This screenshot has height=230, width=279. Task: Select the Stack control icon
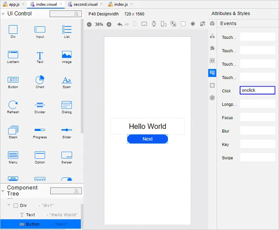[13, 130]
